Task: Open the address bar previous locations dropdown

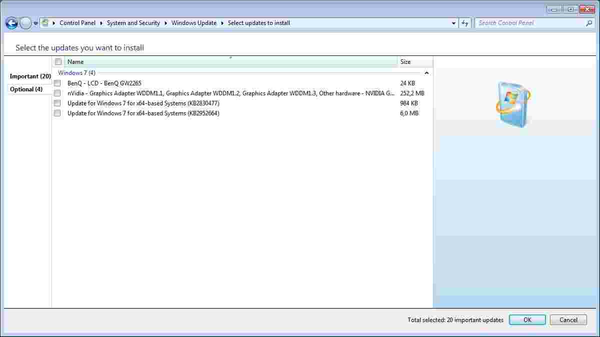Action: coord(453,23)
